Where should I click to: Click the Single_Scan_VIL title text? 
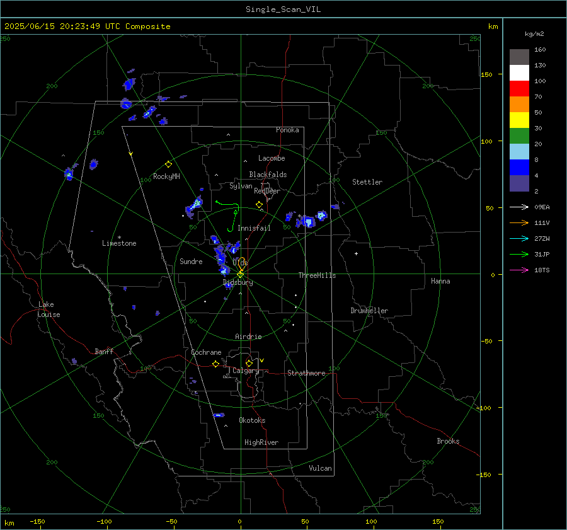[283, 9]
